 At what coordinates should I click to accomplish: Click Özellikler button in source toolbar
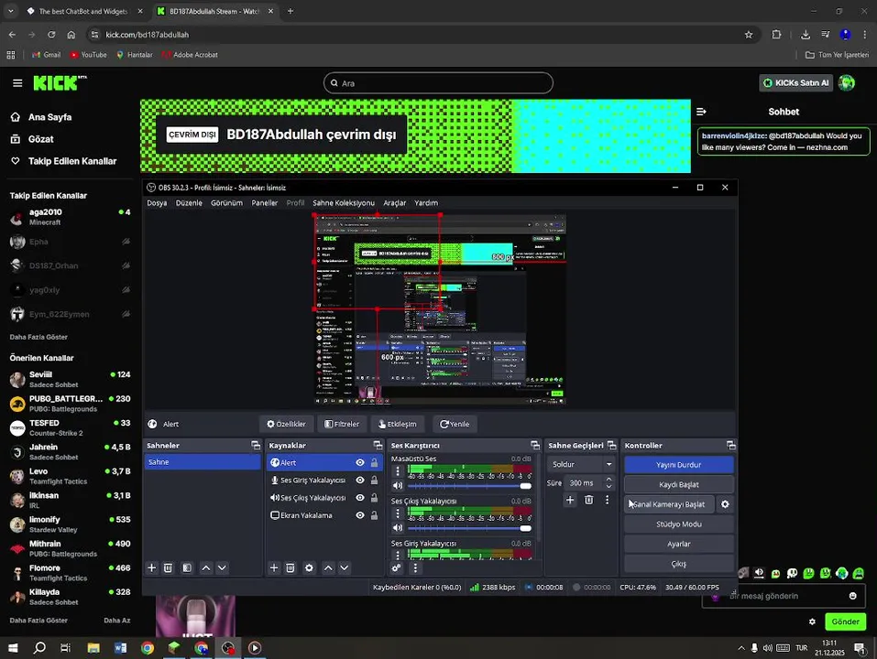tap(286, 424)
